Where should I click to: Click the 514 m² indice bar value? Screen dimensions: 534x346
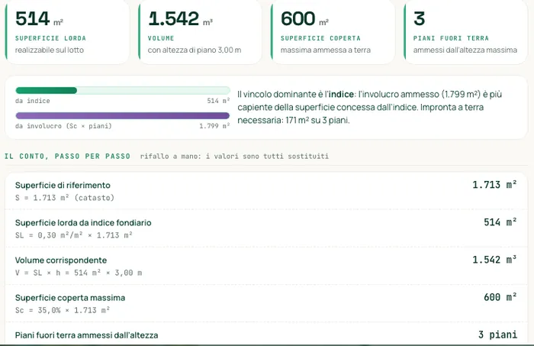(219, 101)
